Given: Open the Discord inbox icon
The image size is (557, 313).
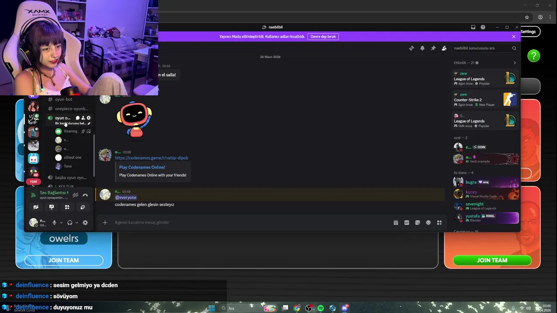Looking at the screenshot, I should click(x=473, y=27).
